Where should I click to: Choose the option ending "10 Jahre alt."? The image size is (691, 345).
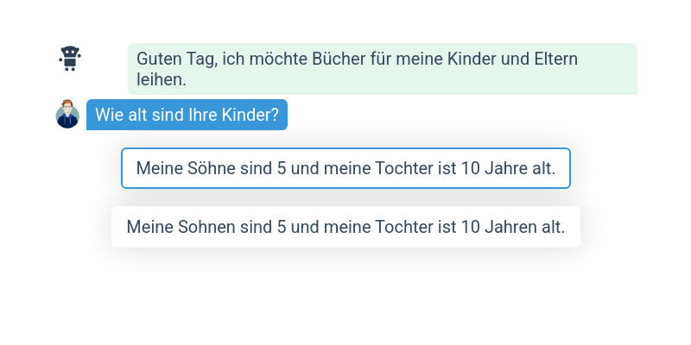point(345,168)
